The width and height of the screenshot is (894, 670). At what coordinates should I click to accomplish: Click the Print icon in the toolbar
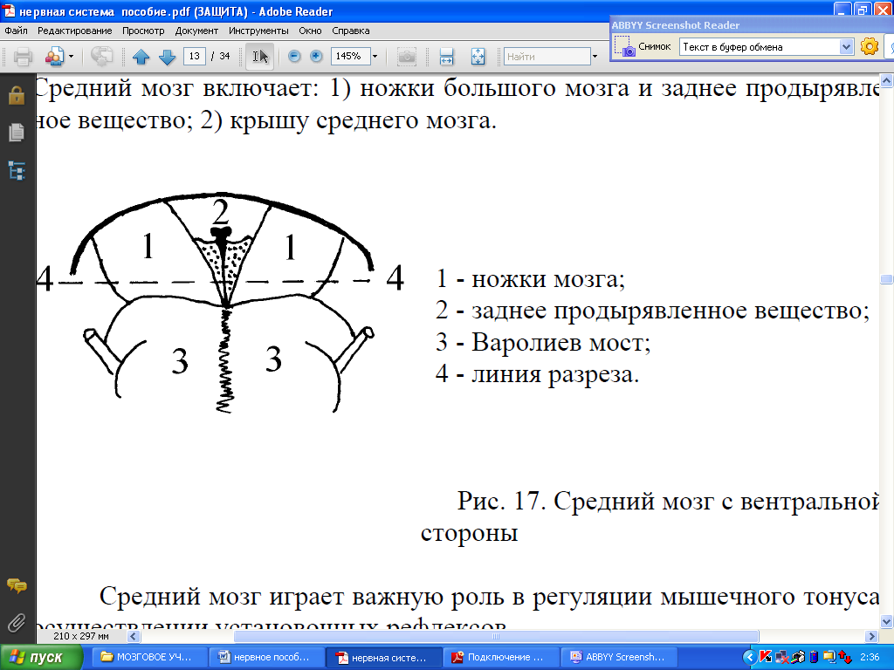point(23,57)
